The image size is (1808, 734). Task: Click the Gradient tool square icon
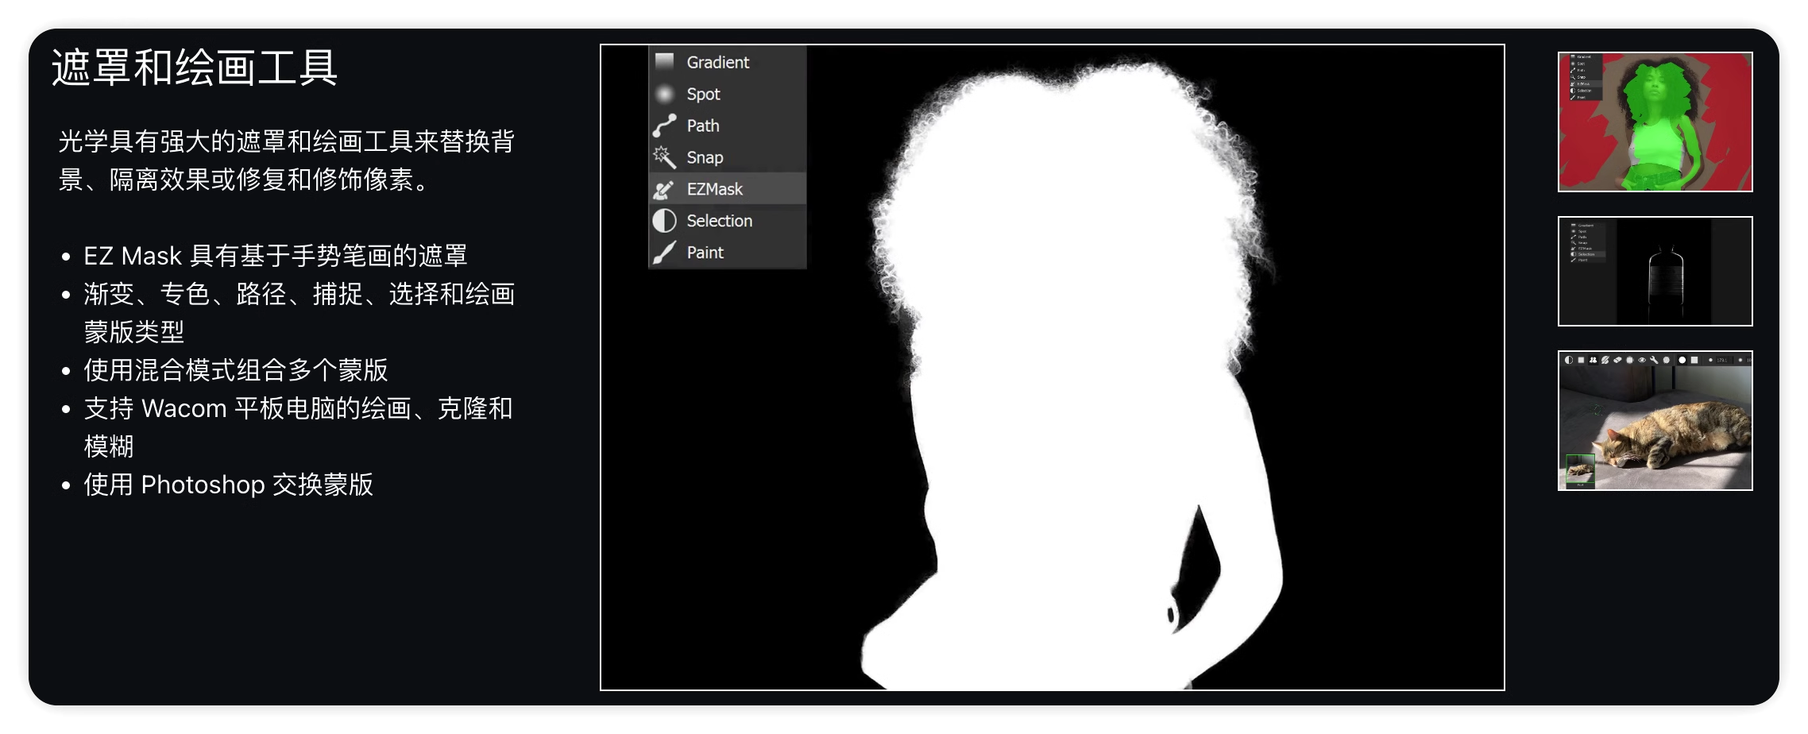[664, 62]
